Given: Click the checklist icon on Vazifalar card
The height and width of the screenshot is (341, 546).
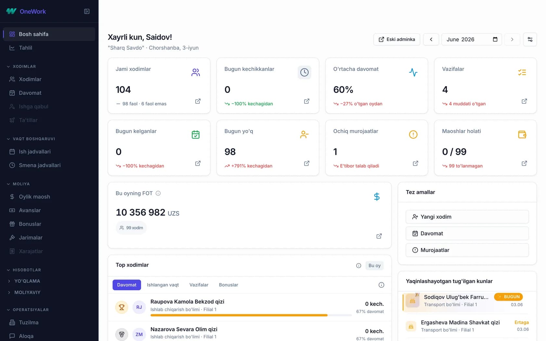Looking at the screenshot, I should (522, 72).
